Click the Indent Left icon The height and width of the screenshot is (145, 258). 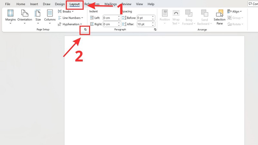click(x=92, y=18)
